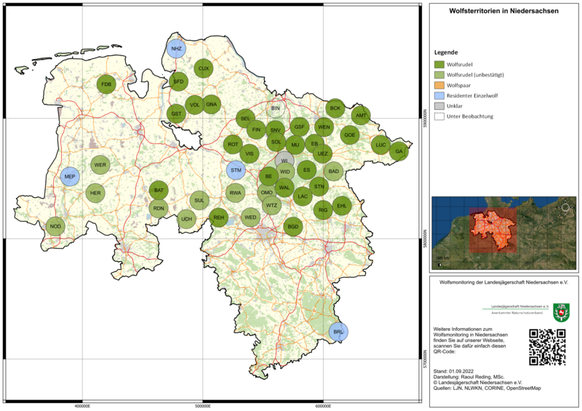Select the CUX wolf pack marker
This screenshot has height=411, width=582.
click(x=204, y=68)
